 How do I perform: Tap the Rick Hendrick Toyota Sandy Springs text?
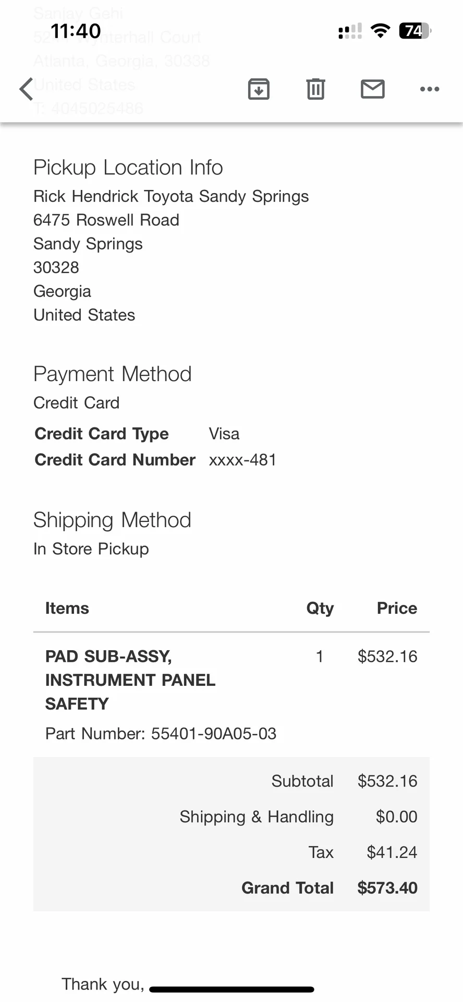click(x=171, y=196)
